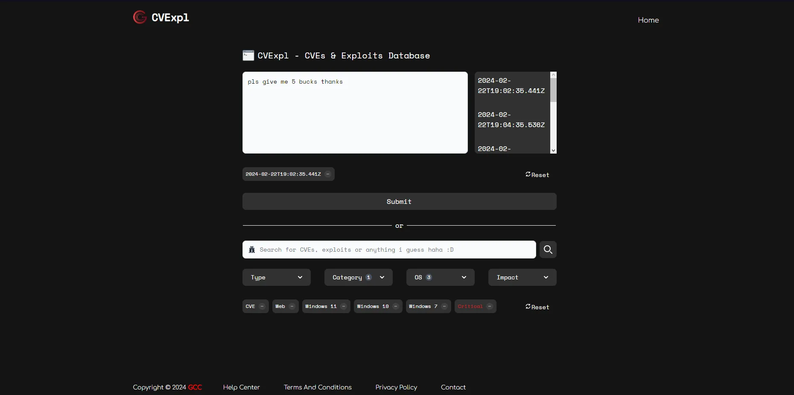Go to Home in the navigation
794x395 pixels.
pos(648,20)
